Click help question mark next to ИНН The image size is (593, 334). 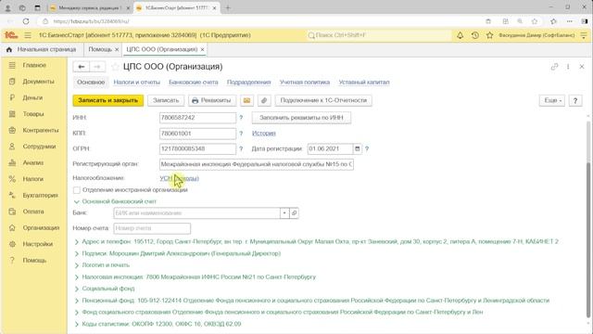241,118
